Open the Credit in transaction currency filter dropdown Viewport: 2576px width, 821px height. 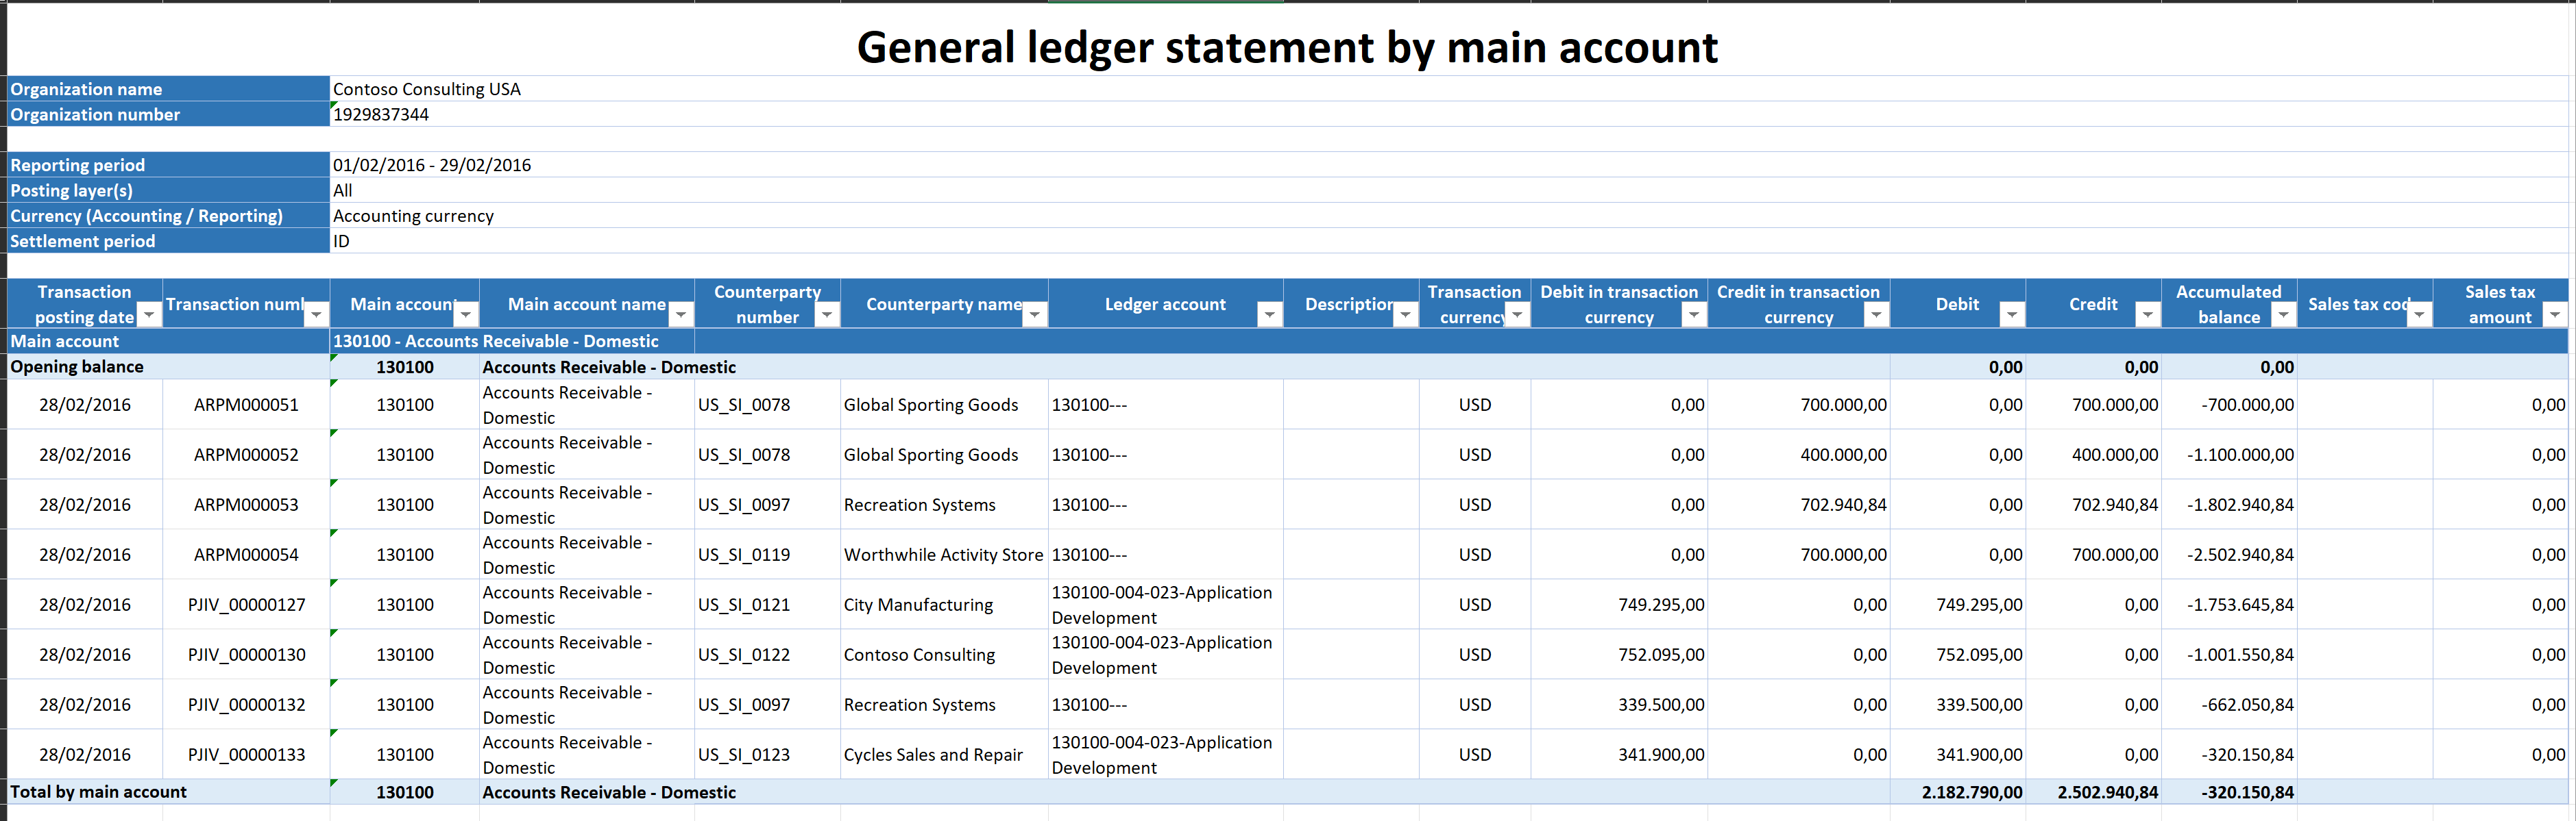1877,316
